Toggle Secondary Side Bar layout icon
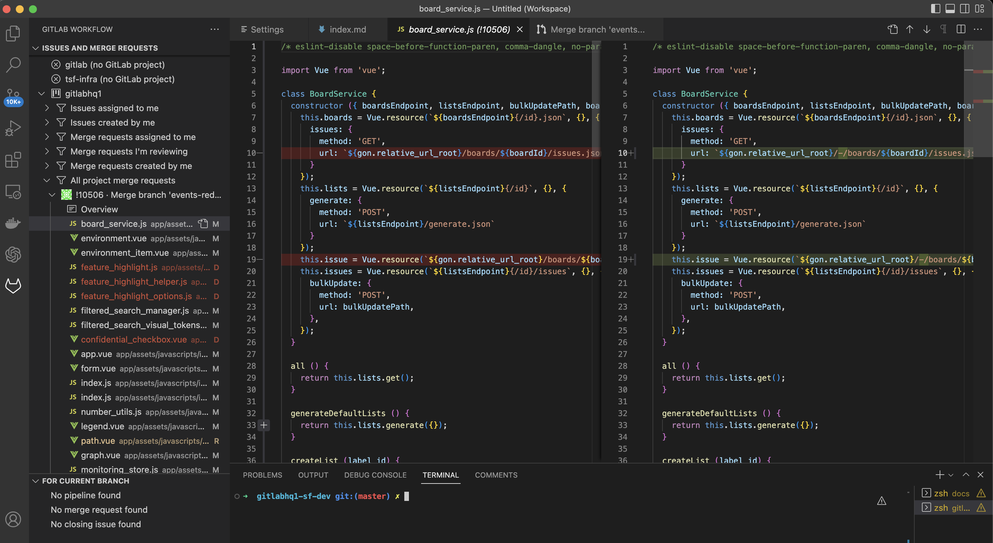 (965, 9)
